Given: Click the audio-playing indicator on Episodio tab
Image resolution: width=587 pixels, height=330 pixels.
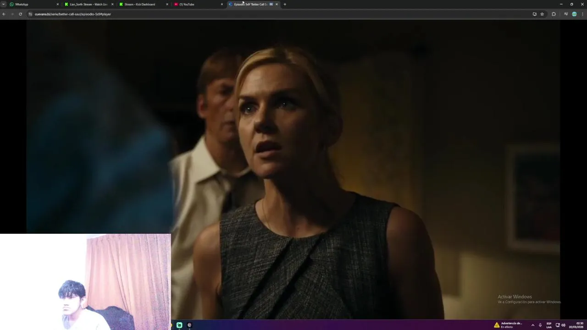Looking at the screenshot, I should [x=271, y=4].
